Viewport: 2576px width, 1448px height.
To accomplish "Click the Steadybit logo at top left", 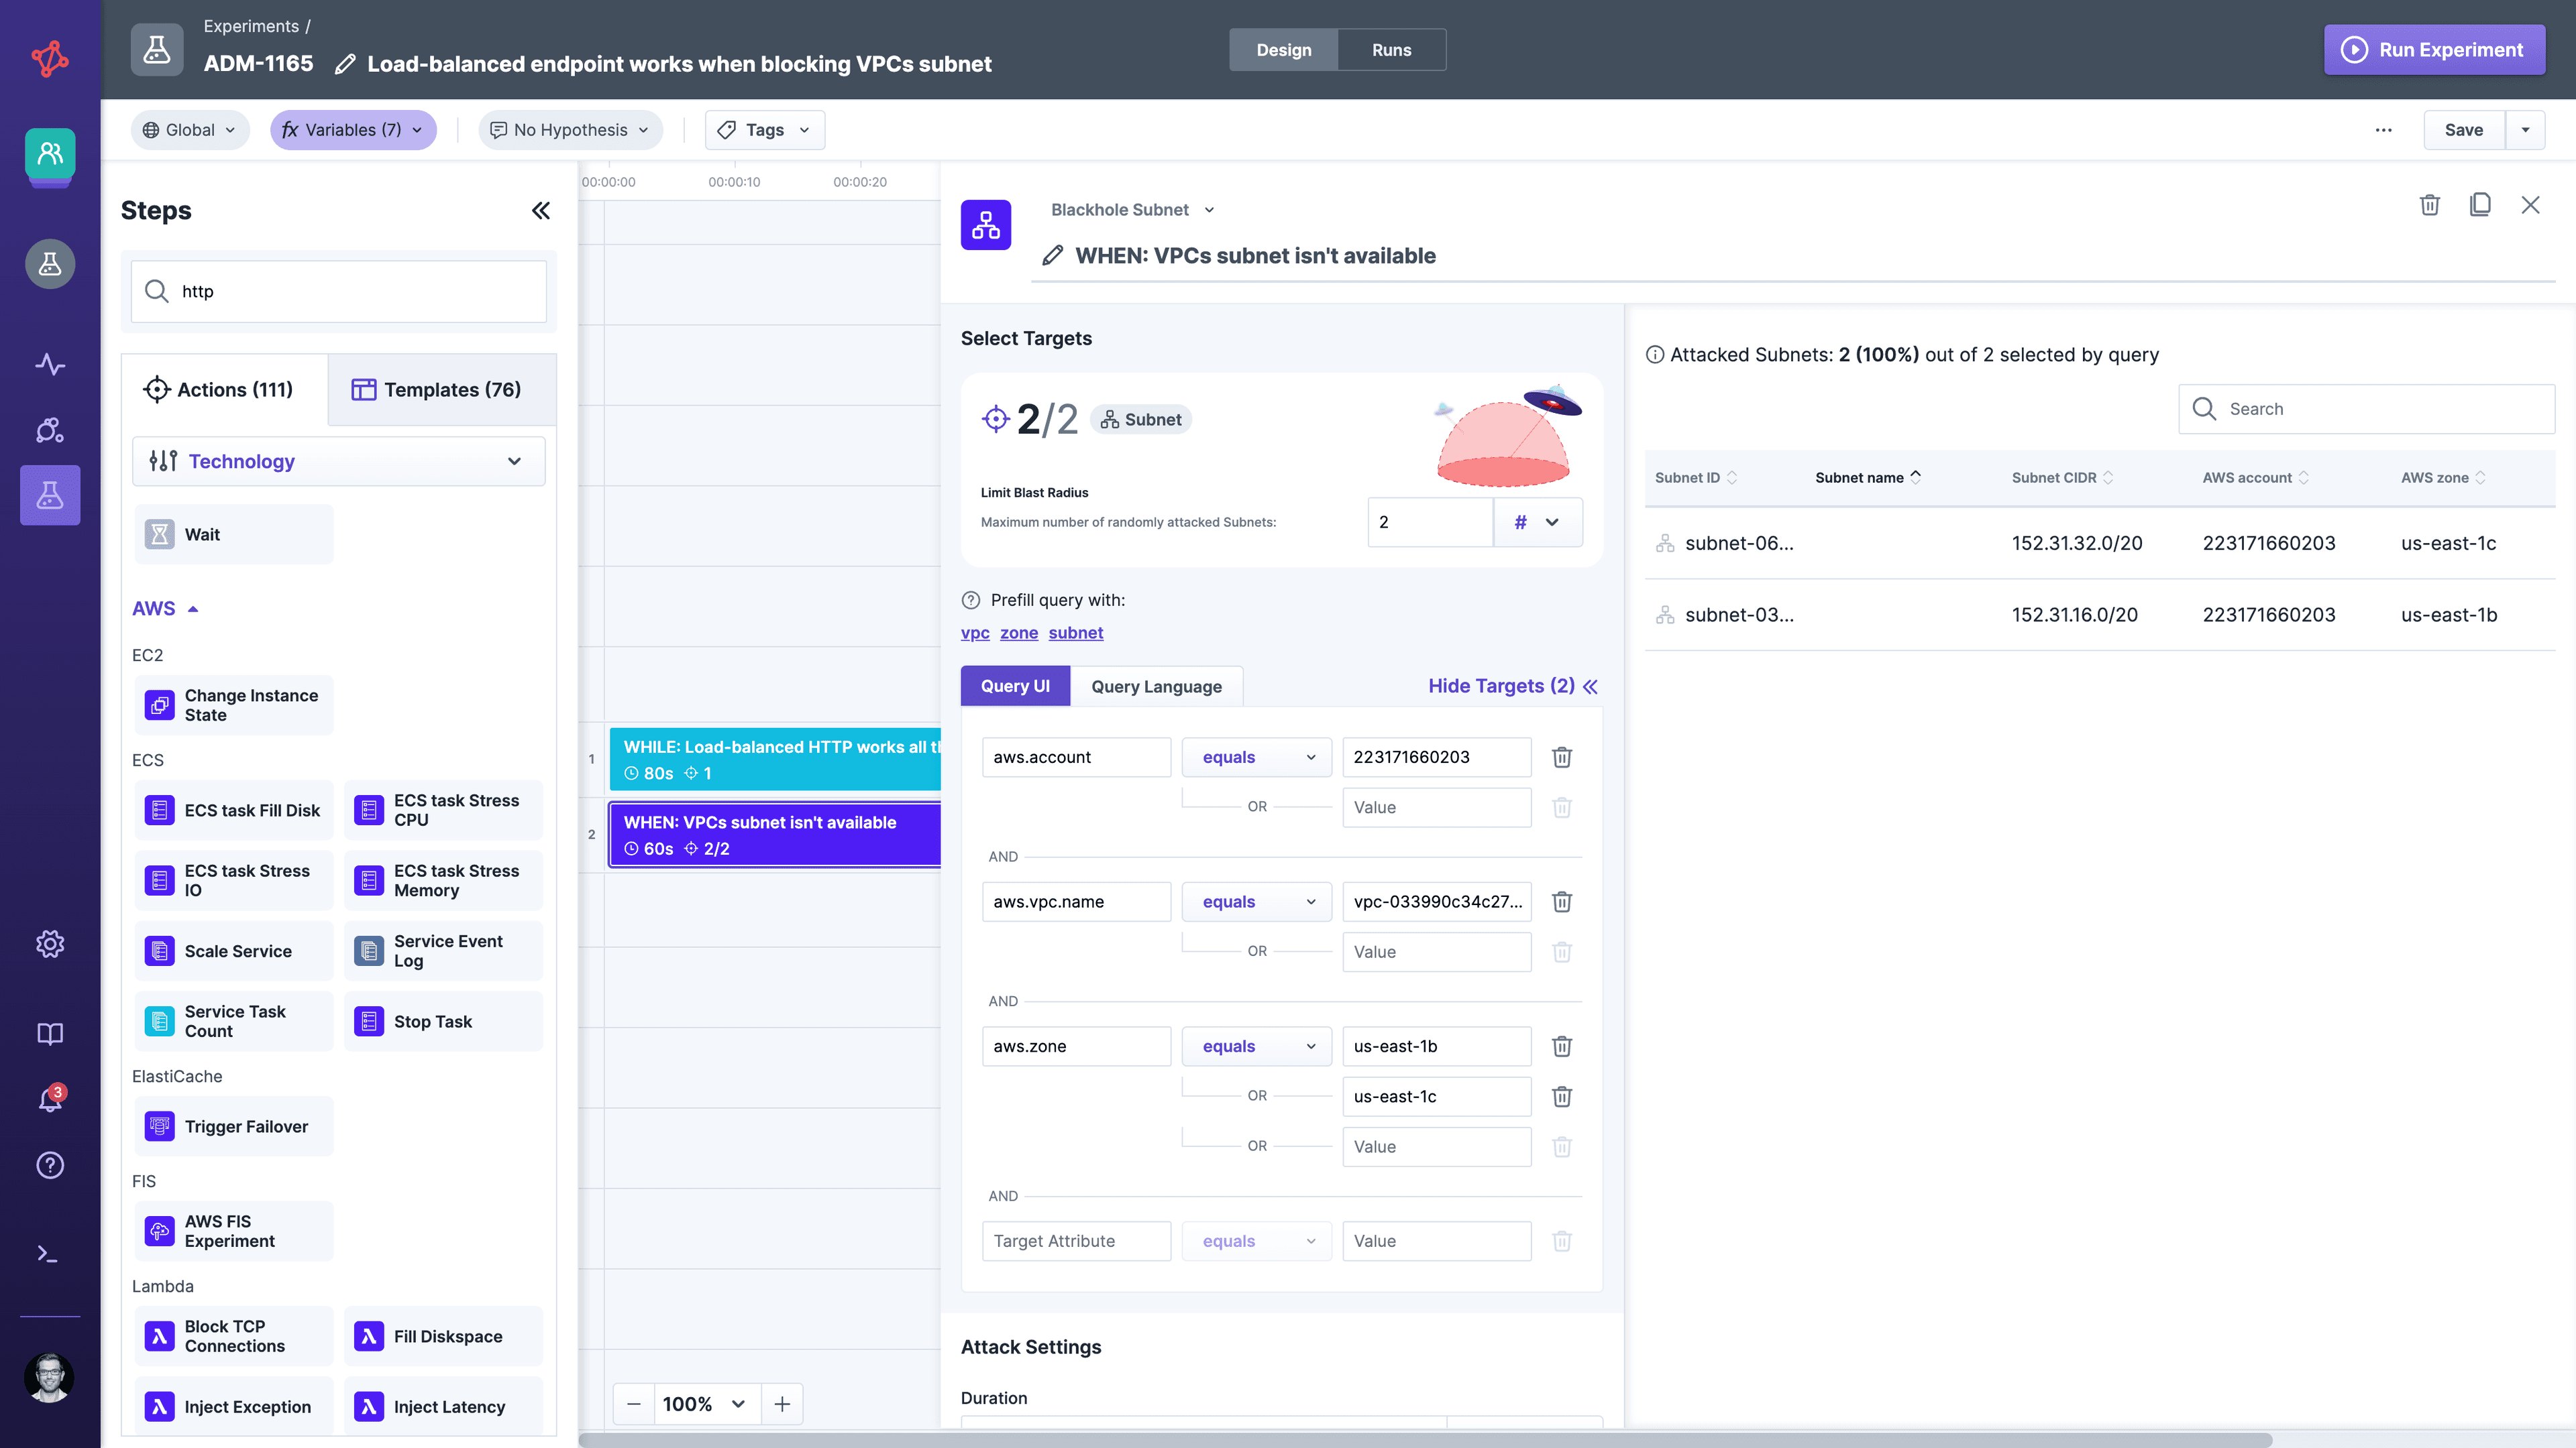I will [x=49, y=58].
